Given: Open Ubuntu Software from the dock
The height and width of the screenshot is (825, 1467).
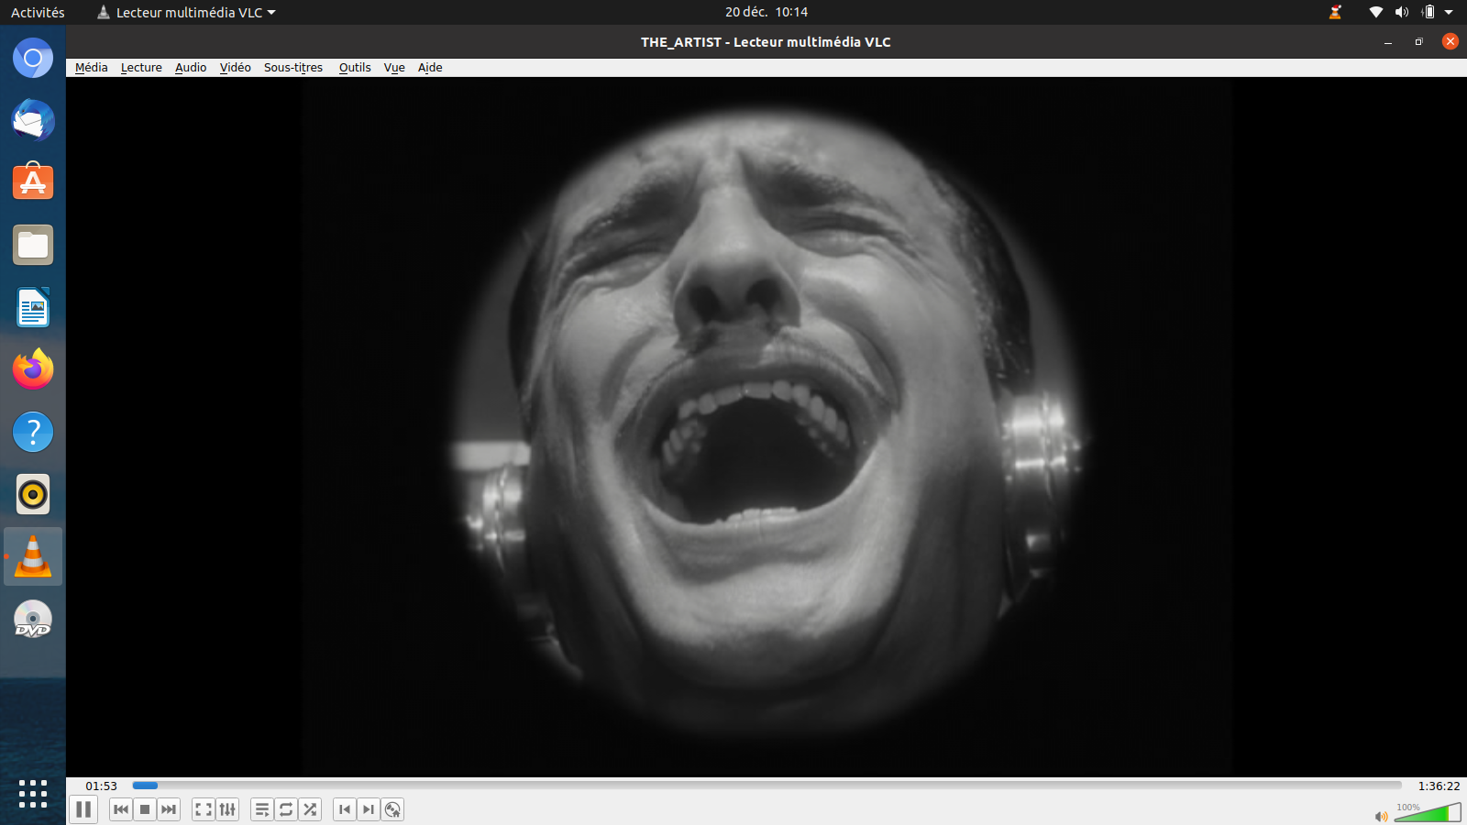Looking at the screenshot, I should (33, 182).
